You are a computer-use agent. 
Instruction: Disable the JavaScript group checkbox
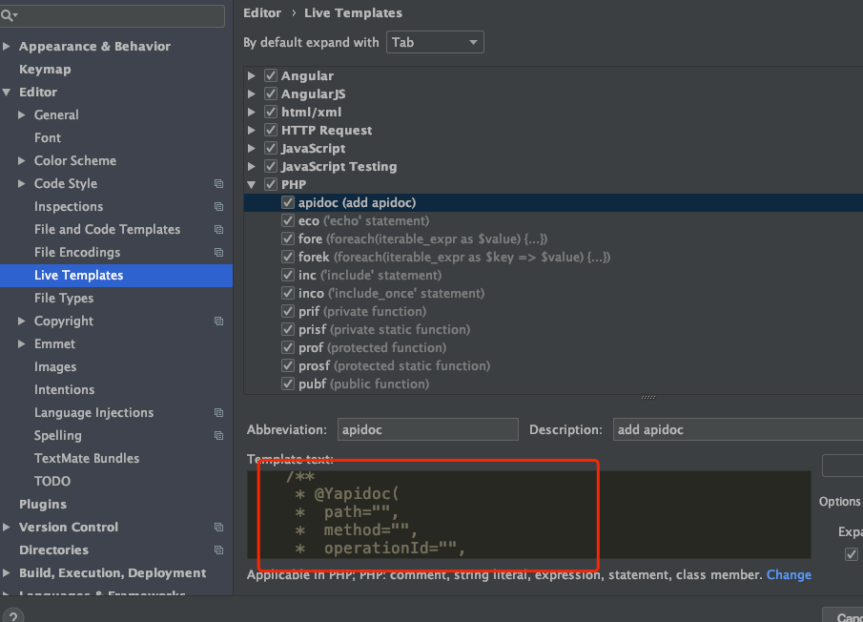270,148
